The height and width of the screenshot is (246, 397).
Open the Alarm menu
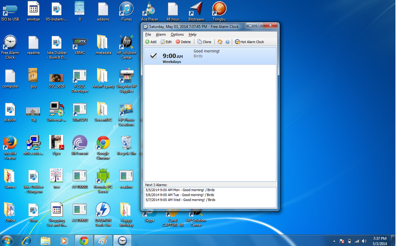tap(161, 35)
